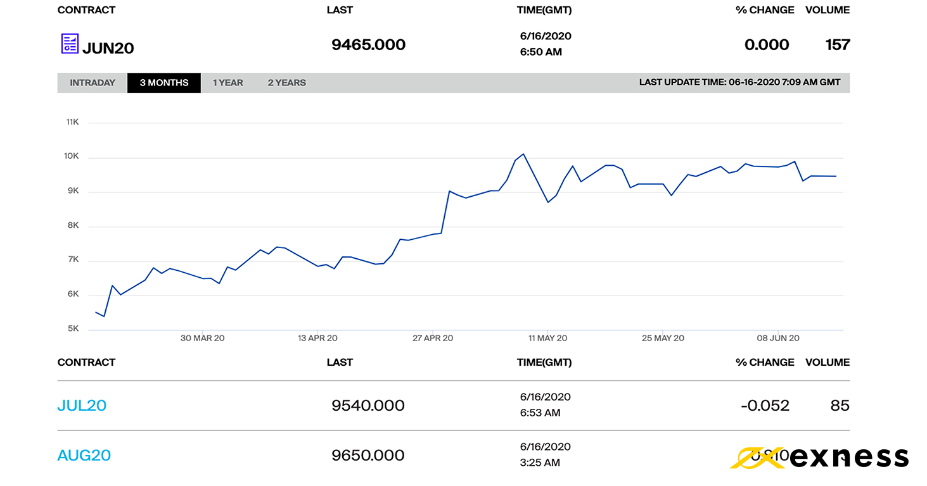Click the 11 MAY 20 date label
927x486 pixels.
point(548,338)
